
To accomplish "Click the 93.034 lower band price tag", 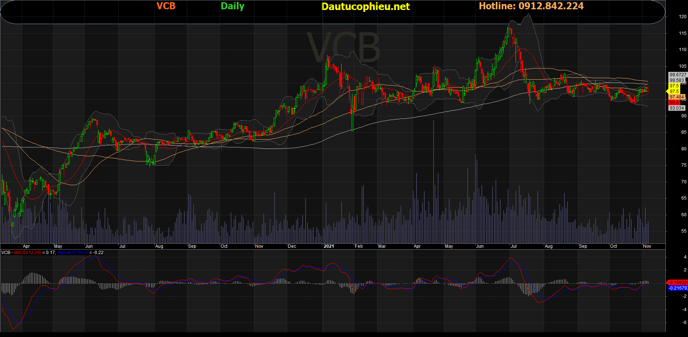I will tap(677, 108).
